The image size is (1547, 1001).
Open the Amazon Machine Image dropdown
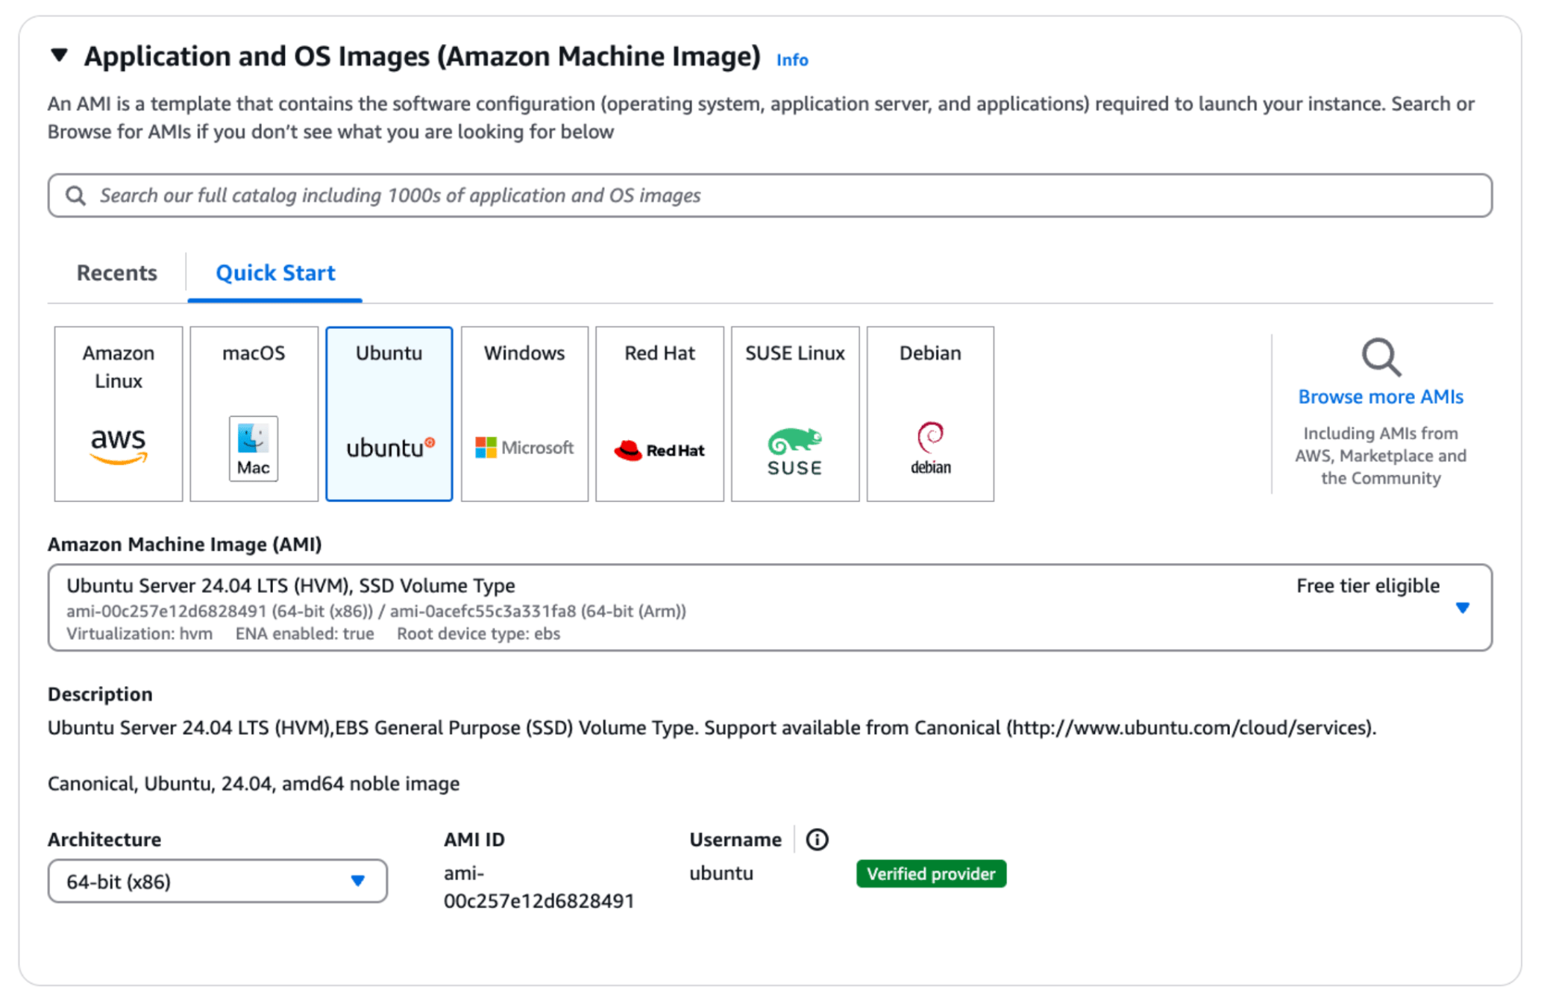pyautogui.click(x=1462, y=608)
